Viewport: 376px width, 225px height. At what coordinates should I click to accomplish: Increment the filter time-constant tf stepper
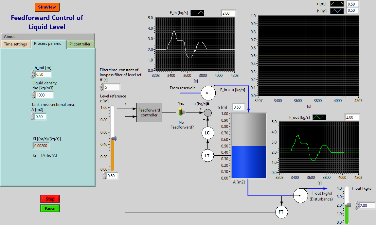point(101,85)
